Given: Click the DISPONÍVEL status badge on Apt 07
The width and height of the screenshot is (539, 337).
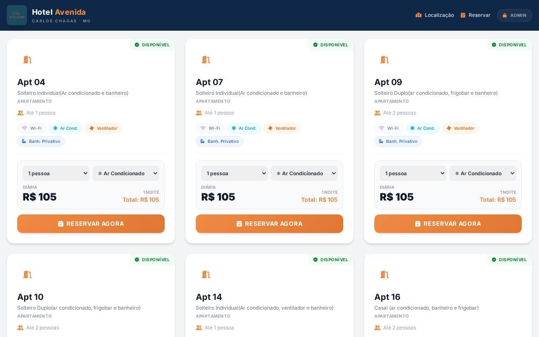Looking at the screenshot, I should [331, 45].
